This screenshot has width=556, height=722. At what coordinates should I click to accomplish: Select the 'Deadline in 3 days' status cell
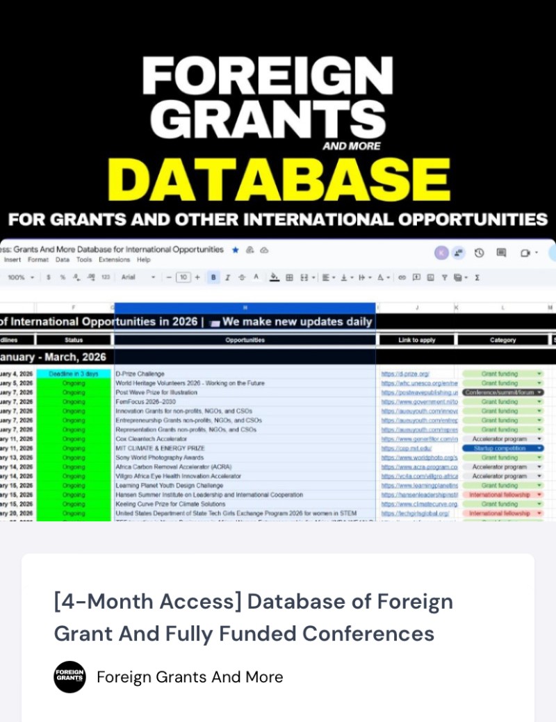pyautogui.click(x=74, y=374)
